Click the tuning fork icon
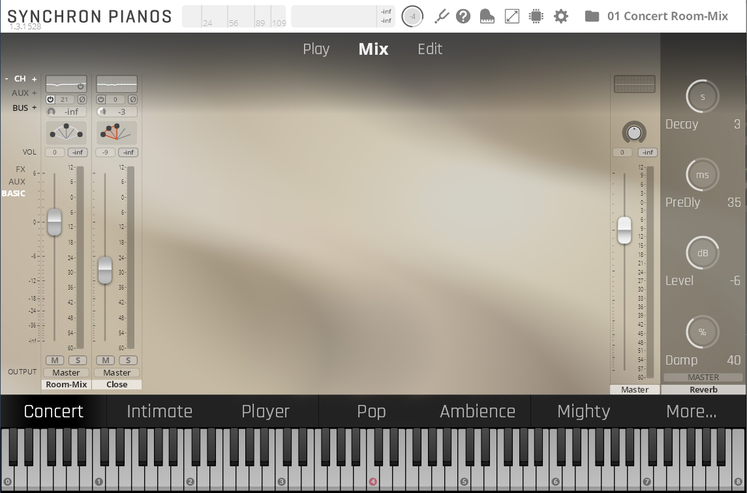Image resolution: width=747 pixels, height=493 pixels. 442,16
